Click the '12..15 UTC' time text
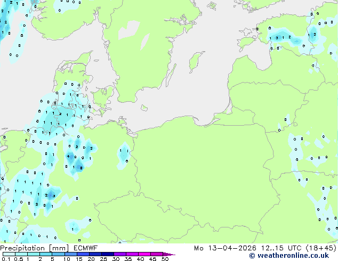This screenshot has height=261, width=338. pos(281,248)
